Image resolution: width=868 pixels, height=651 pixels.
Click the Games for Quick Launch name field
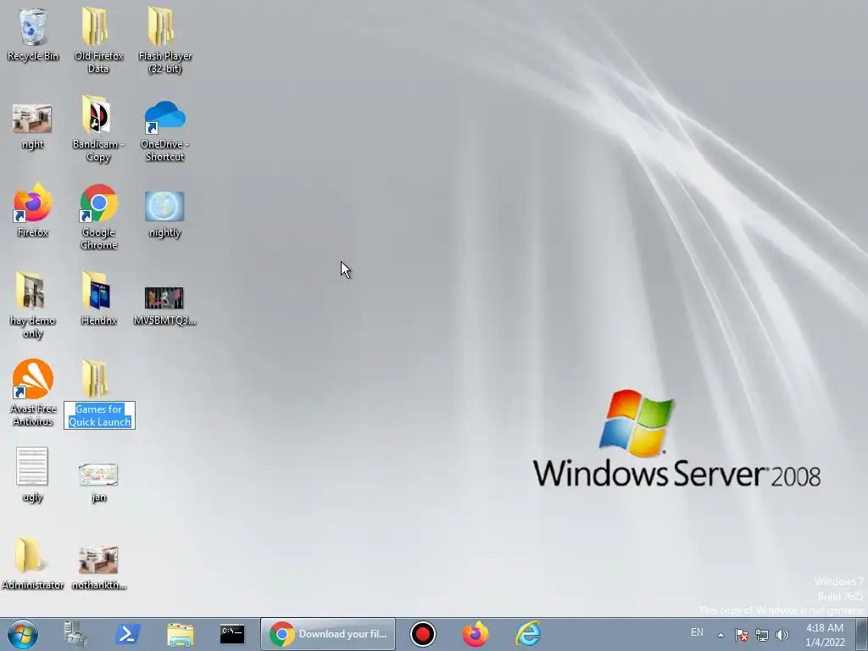[x=100, y=415]
